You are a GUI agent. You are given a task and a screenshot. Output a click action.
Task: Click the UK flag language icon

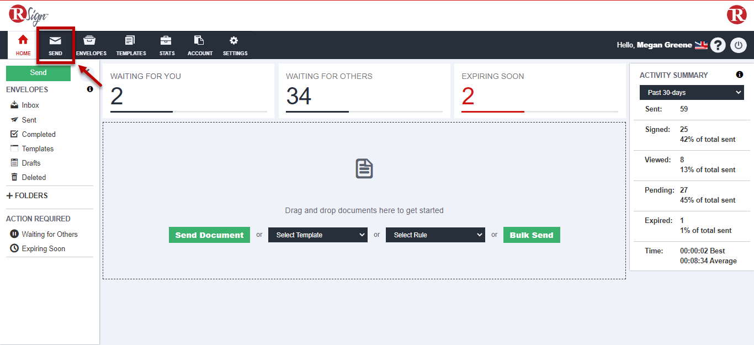click(x=701, y=45)
